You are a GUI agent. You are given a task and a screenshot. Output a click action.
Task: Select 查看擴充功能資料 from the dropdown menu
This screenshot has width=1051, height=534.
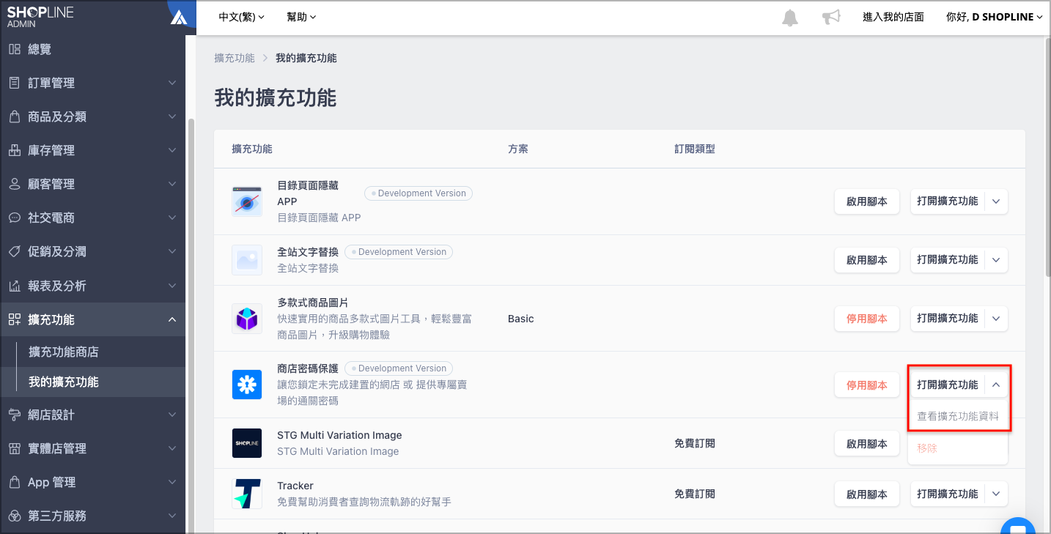click(958, 416)
